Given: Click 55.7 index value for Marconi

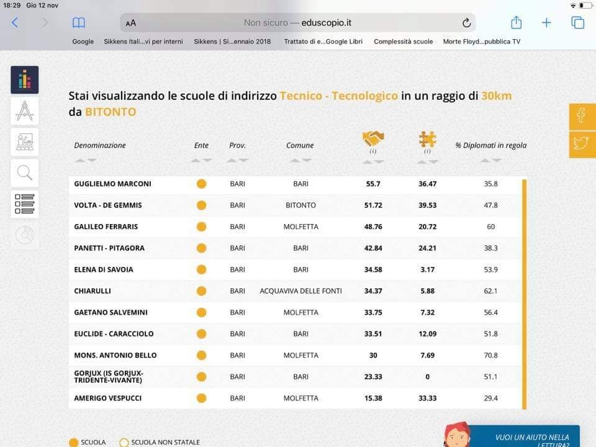Looking at the screenshot, I should tap(373, 184).
